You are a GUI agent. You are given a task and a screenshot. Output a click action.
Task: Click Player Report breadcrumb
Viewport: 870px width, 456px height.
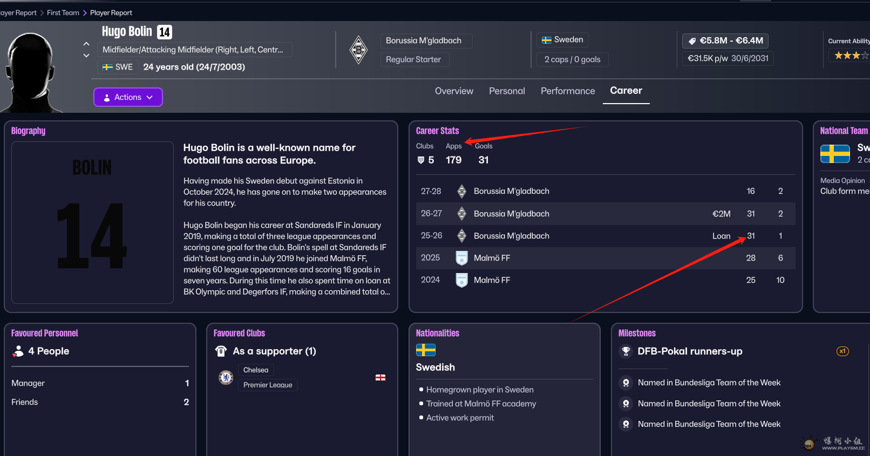point(111,13)
